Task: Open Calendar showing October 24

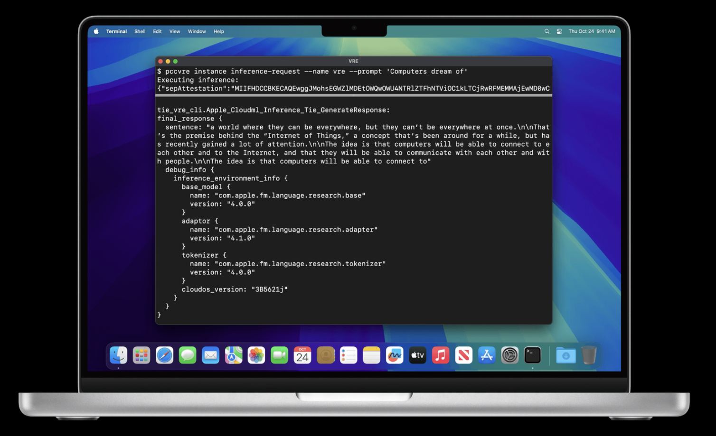Action: 302,355
